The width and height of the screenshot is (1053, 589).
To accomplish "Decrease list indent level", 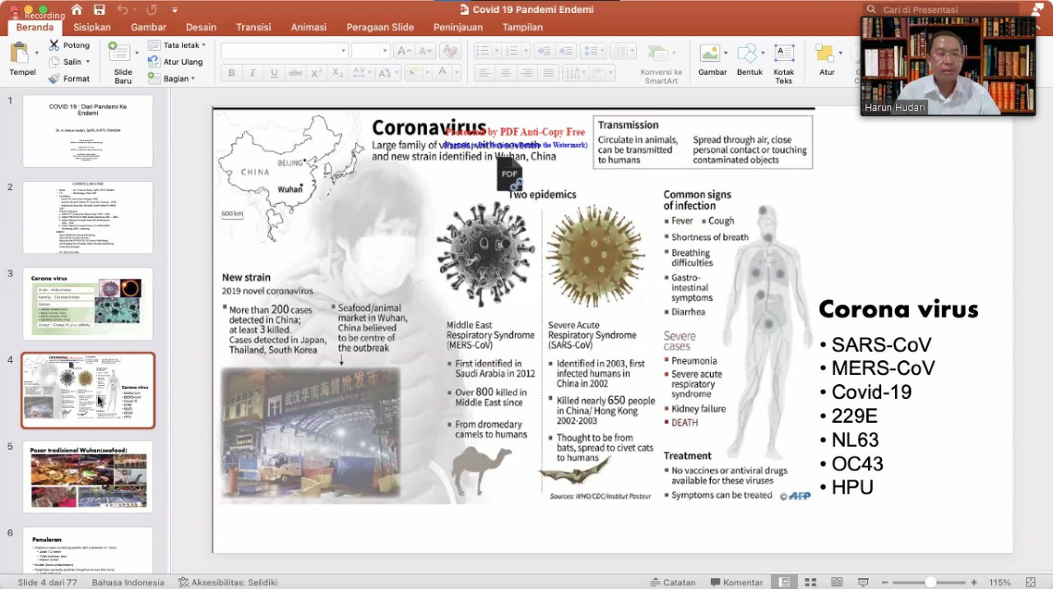I will pyautogui.click(x=544, y=51).
